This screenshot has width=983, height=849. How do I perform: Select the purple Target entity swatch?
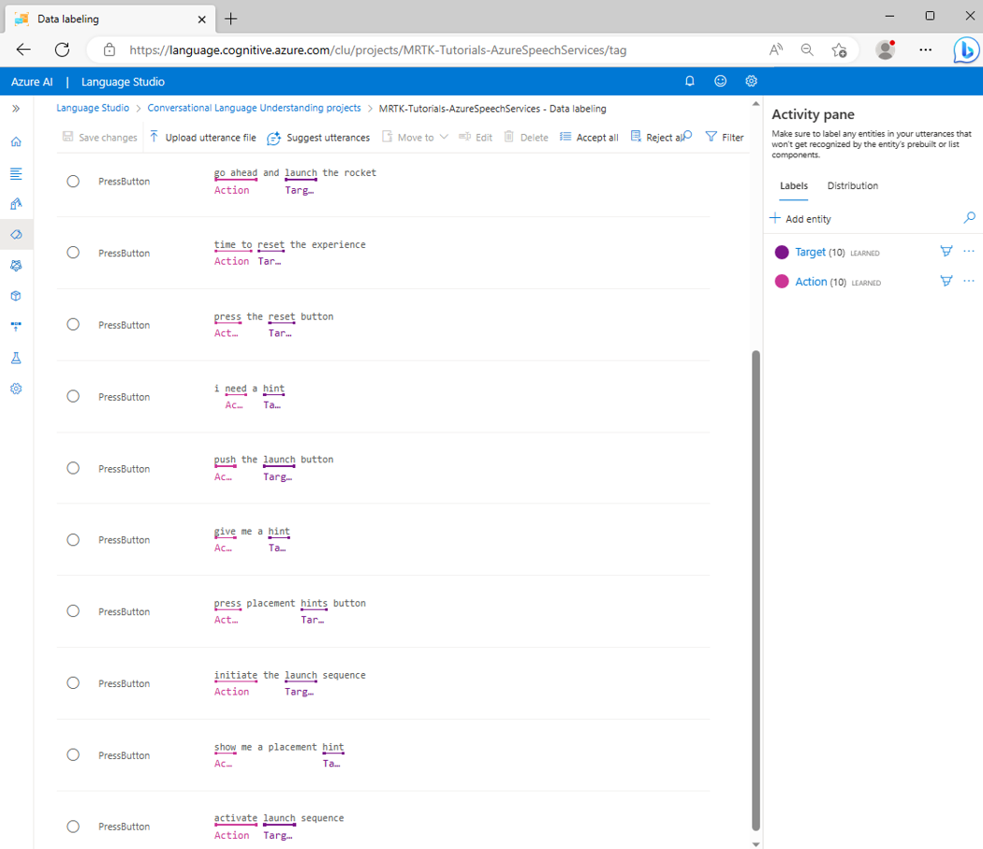(x=782, y=252)
